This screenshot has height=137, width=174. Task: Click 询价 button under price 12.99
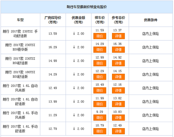click(100, 63)
